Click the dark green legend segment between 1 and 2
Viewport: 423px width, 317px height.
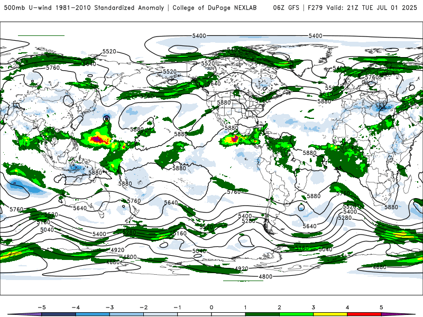coord(262,314)
